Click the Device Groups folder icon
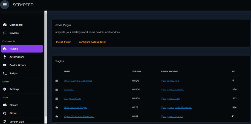This screenshot has width=251, height=124. pyautogui.click(x=5, y=65)
